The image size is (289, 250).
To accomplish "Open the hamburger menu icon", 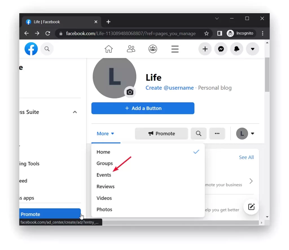I will pos(175,49).
